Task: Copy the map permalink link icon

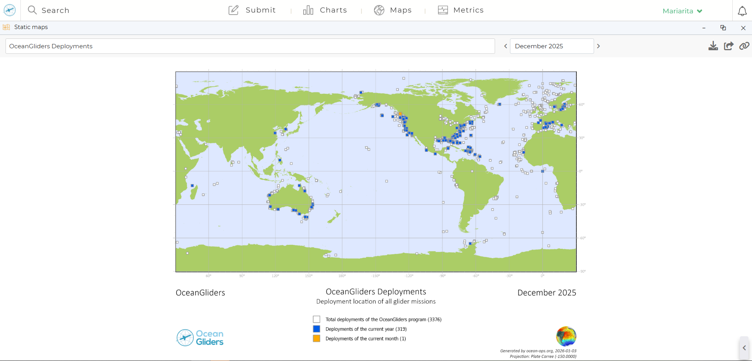Action: tap(744, 46)
